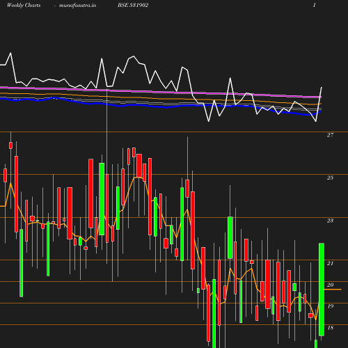Click the munafasutra.in watermark text
Image resolution: width=348 pixels, height=348 pixels.
click(x=77, y=5)
